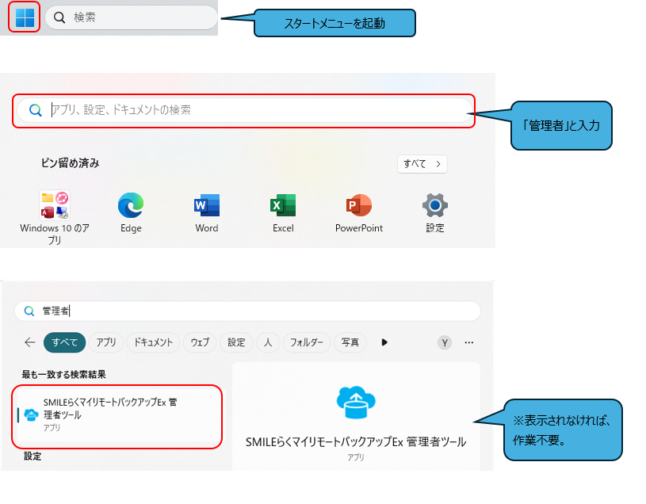Click the 最も一致する検索結果 heading
646x504 pixels.
pyautogui.click(x=64, y=374)
